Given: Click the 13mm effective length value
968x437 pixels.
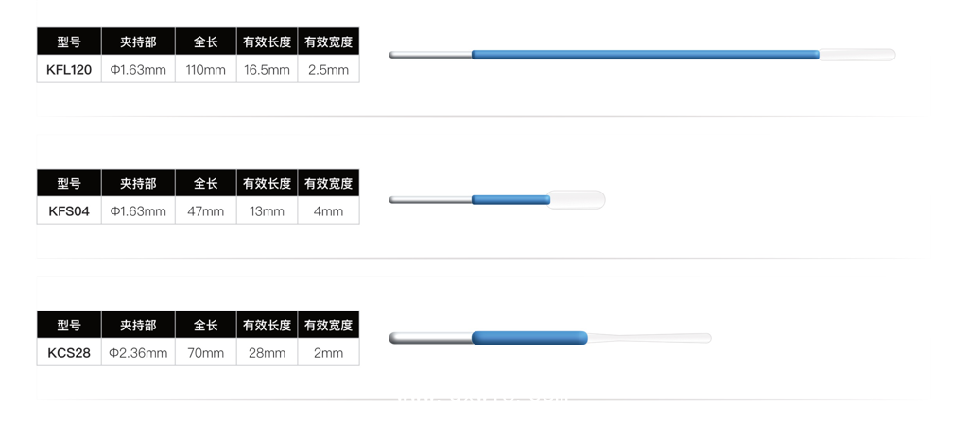Looking at the screenshot, I should click(x=267, y=211).
